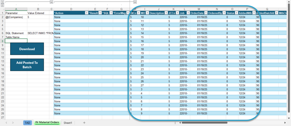
Task: Select outline level 1 button
Action: (2, 2)
